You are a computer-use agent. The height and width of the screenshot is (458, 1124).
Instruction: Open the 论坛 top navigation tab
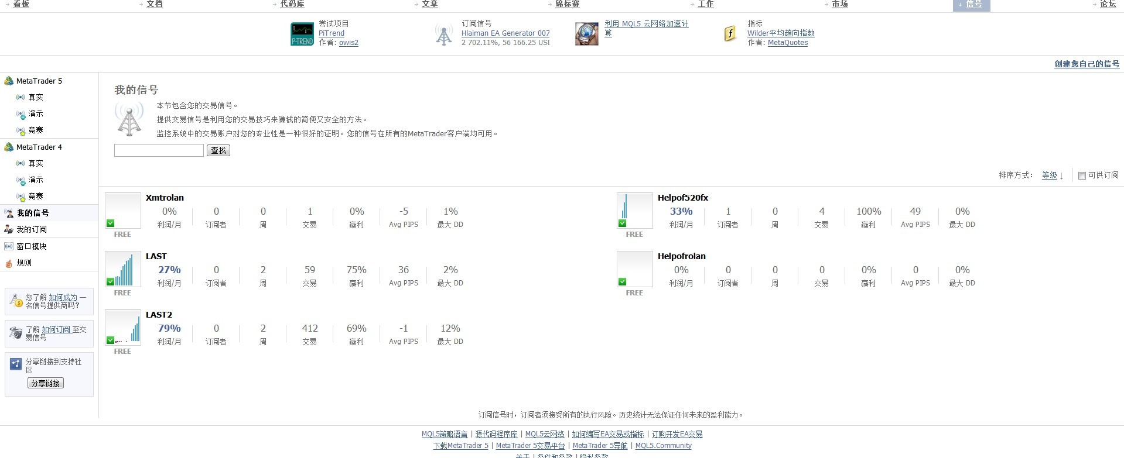pos(1108,4)
